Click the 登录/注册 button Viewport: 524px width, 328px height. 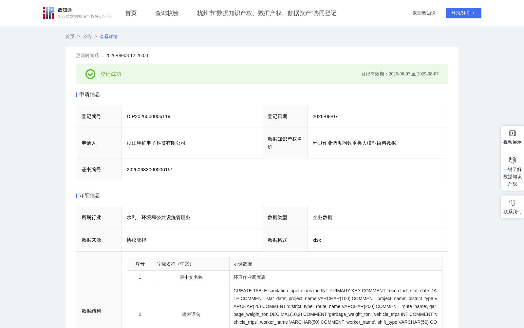pos(464,13)
